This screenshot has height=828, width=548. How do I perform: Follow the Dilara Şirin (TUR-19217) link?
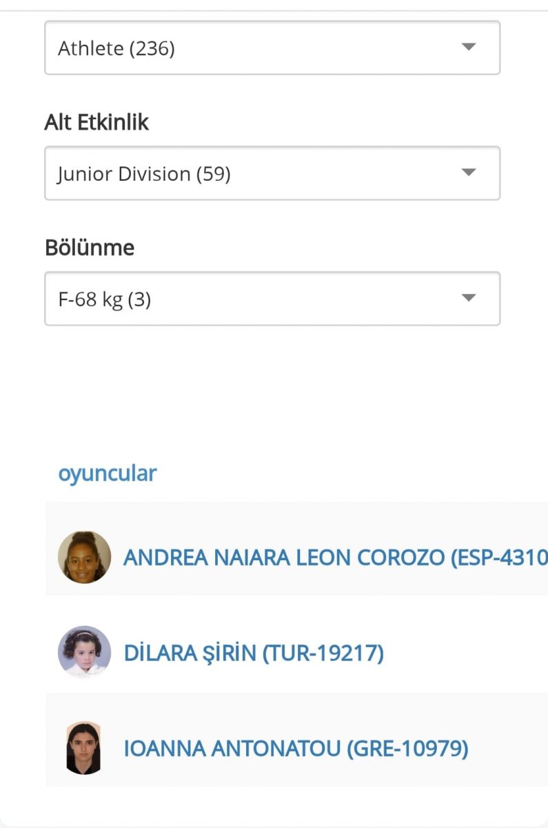tap(254, 653)
